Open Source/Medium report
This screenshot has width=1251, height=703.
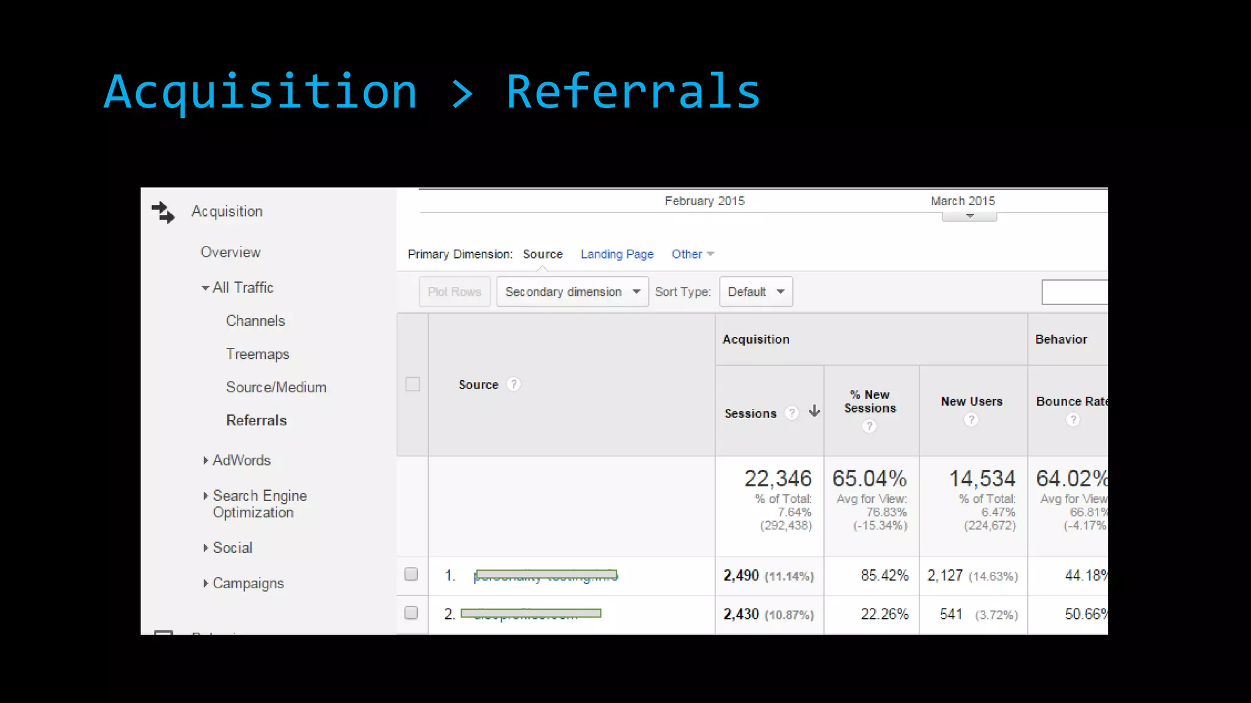[x=276, y=388]
